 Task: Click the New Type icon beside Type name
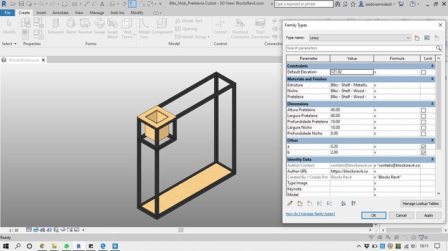(417, 38)
